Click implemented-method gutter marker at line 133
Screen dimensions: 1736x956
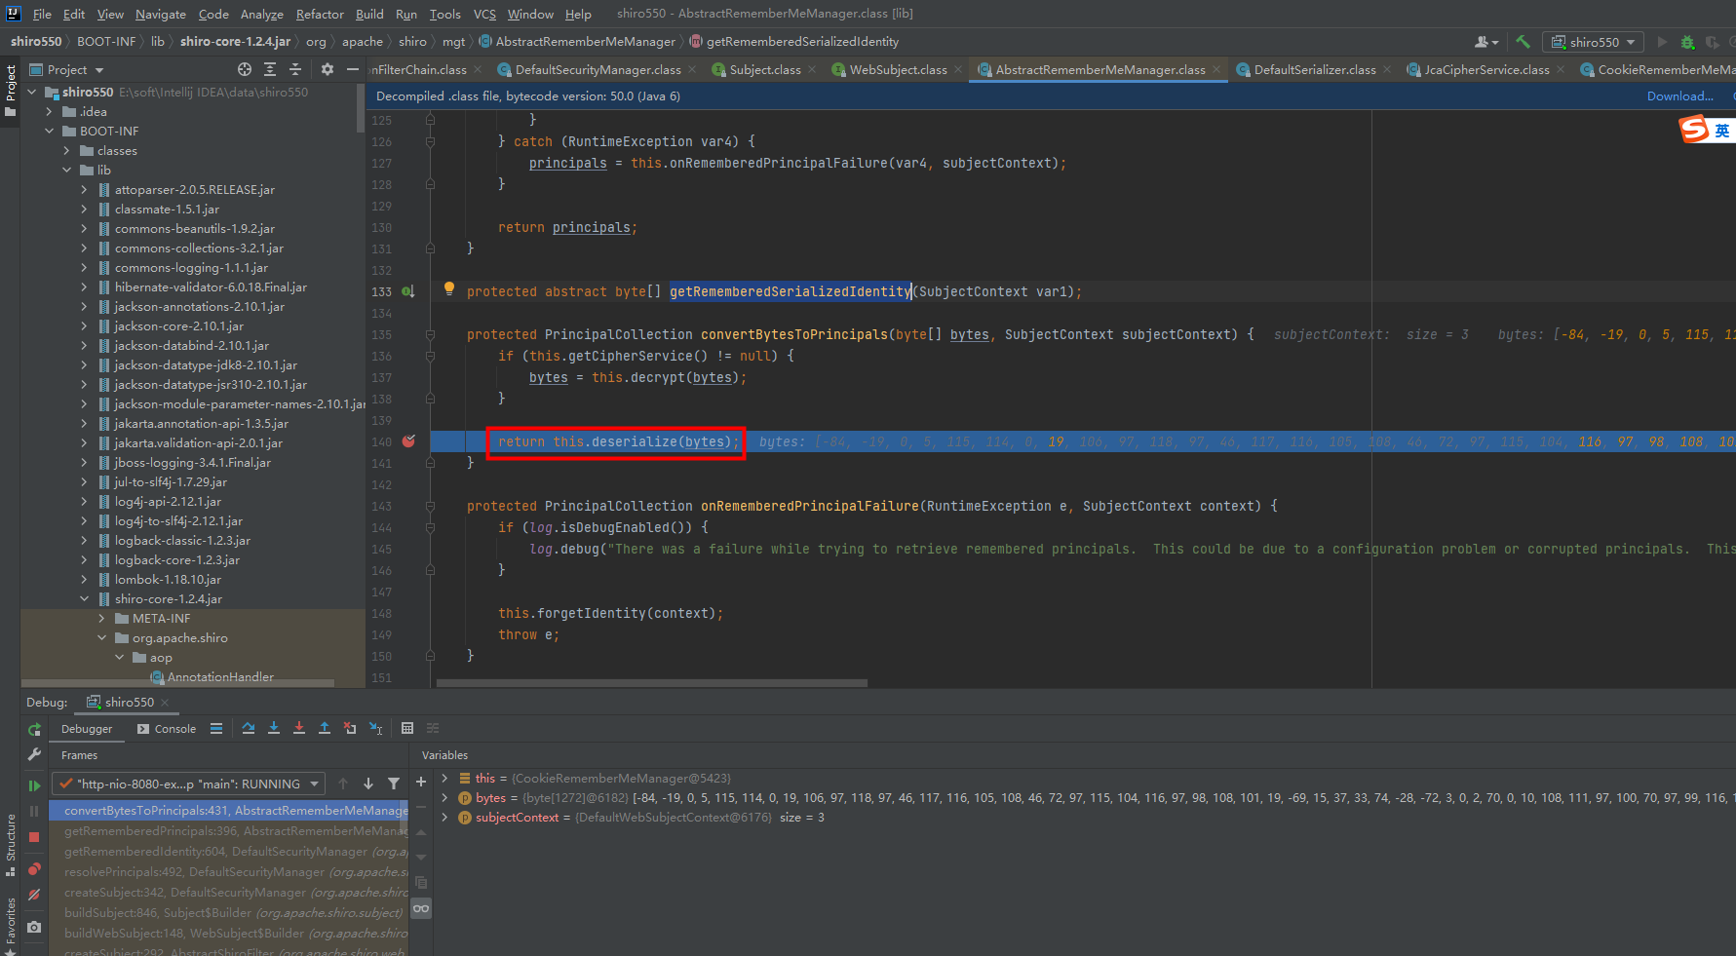click(x=408, y=291)
